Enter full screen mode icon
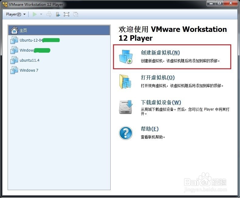 [x=67, y=14]
